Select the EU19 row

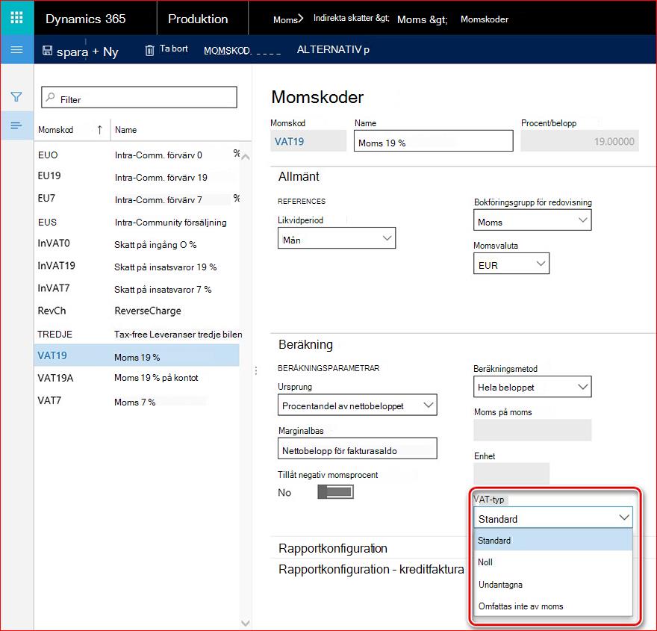click(137, 177)
